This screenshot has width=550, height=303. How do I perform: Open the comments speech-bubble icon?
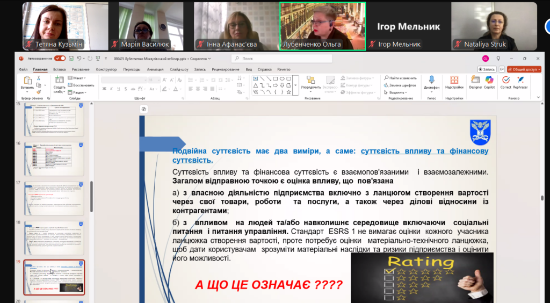[x=502, y=69]
